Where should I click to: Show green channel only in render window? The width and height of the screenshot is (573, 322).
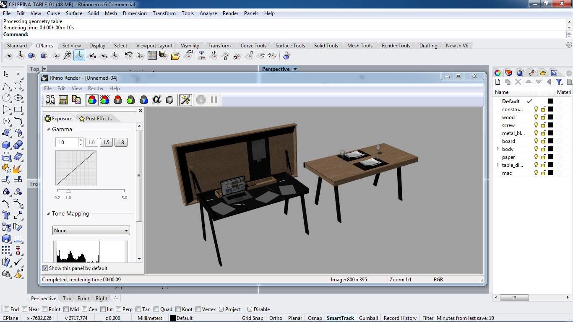(x=131, y=100)
